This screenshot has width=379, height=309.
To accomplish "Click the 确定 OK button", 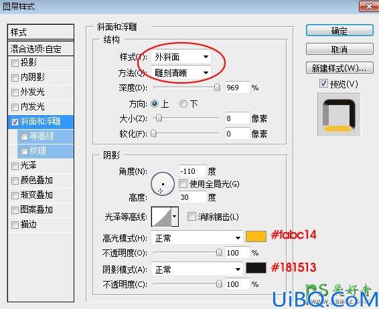I will coord(339,31).
